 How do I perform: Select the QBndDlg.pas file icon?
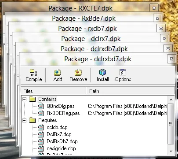click(41, 106)
